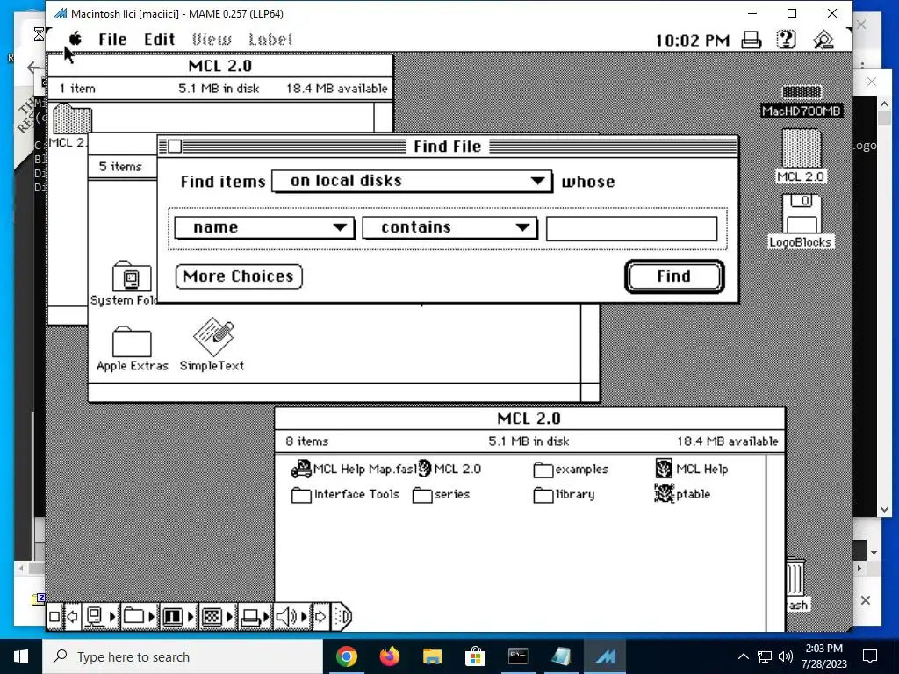Click the "8 items" count text
The height and width of the screenshot is (674, 899).
point(306,441)
